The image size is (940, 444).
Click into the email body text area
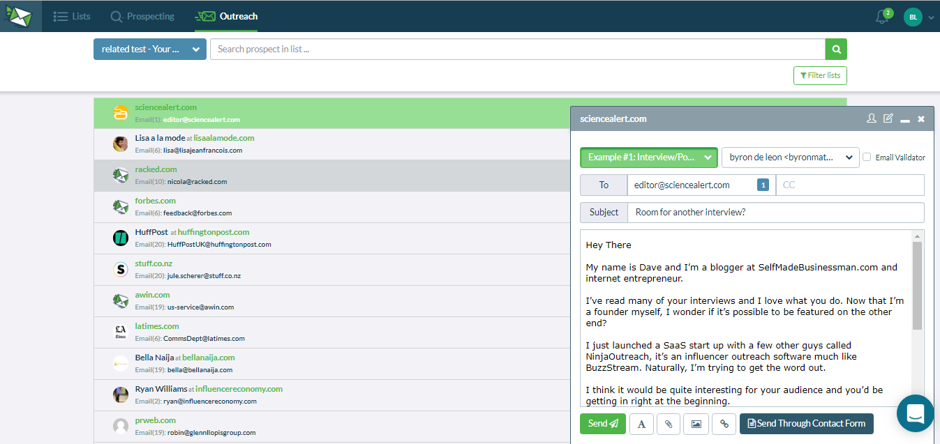pyautogui.click(x=747, y=319)
